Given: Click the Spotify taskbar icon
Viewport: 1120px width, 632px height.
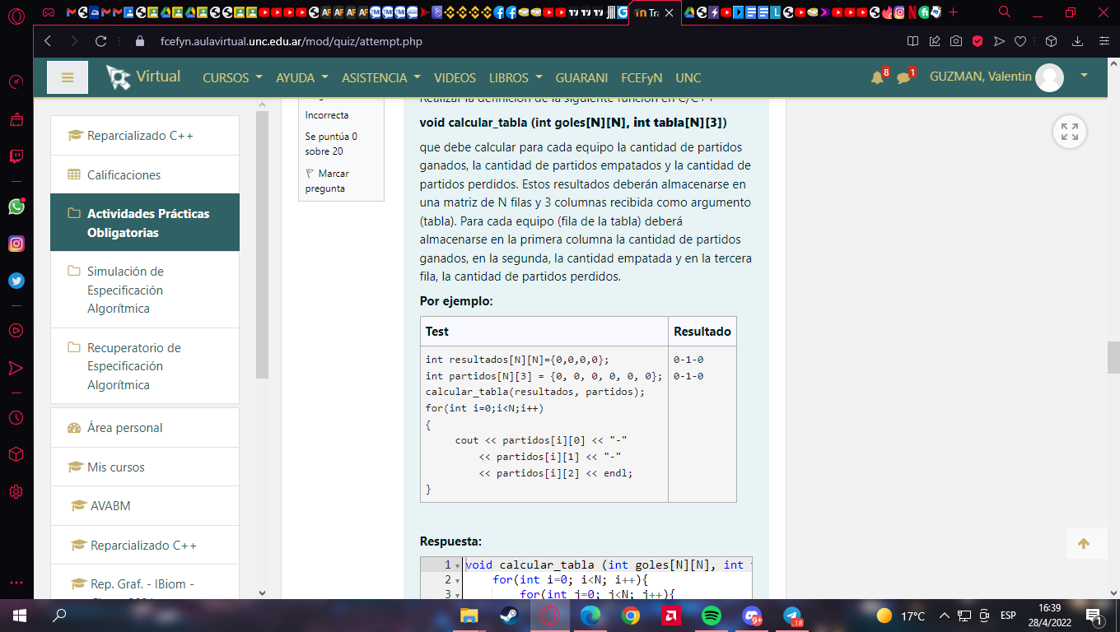Looking at the screenshot, I should [x=711, y=616].
